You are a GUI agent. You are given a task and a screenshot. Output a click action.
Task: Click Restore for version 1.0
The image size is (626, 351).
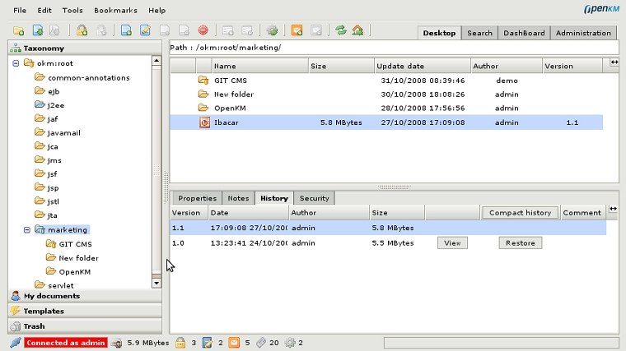pos(521,243)
